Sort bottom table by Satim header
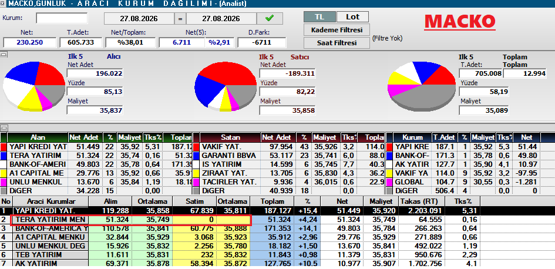The image size is (555, 269). pyautogui.click(x=194, y=201)
